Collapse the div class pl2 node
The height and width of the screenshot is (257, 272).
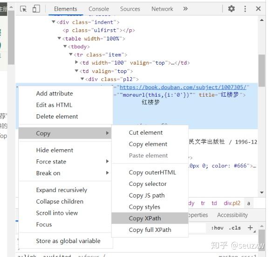pos(82,79)
